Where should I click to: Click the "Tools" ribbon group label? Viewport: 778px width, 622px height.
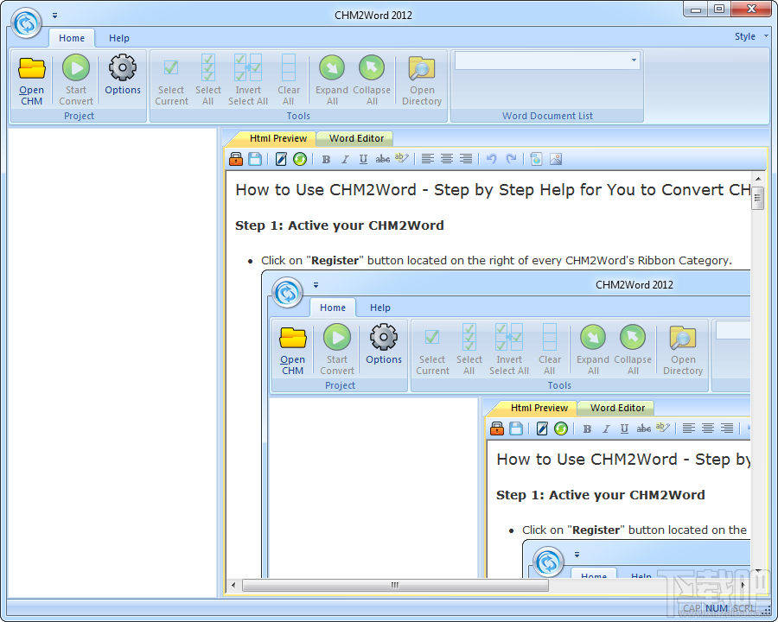[298, 116]
